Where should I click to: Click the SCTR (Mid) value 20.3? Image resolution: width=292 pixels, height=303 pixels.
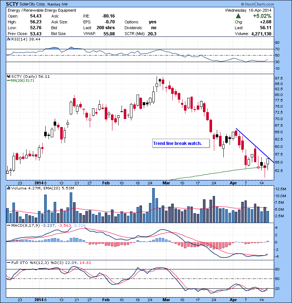click(x=152, y=34)
